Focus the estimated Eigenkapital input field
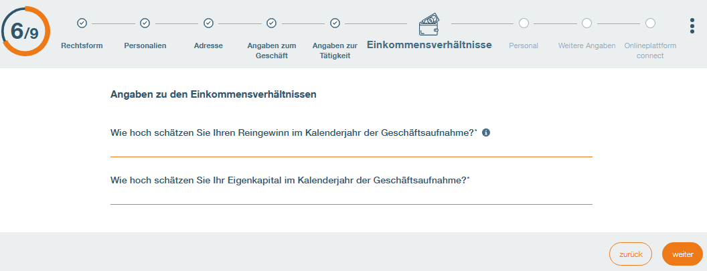Screen dimensions: 707x271 click(351, 196)
